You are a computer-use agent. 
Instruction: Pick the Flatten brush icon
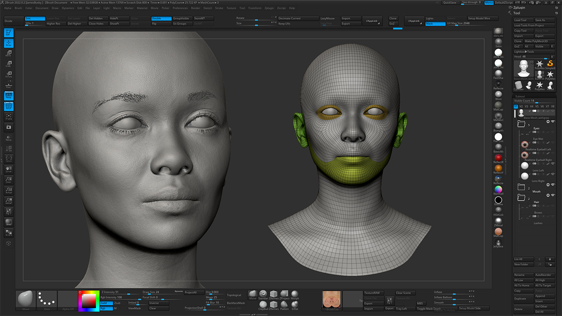point(284,305)
